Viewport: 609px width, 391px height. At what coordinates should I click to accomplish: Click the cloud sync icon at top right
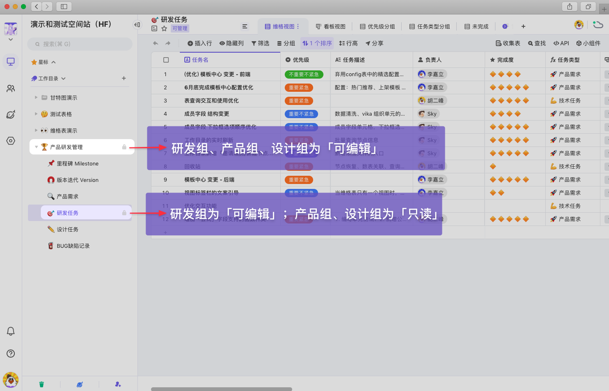tap(598, 25)
